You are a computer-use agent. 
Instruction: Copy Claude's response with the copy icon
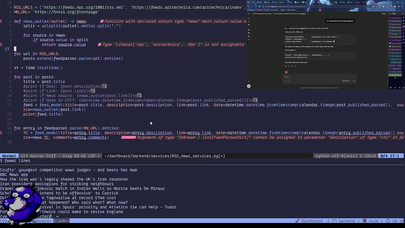285,66
